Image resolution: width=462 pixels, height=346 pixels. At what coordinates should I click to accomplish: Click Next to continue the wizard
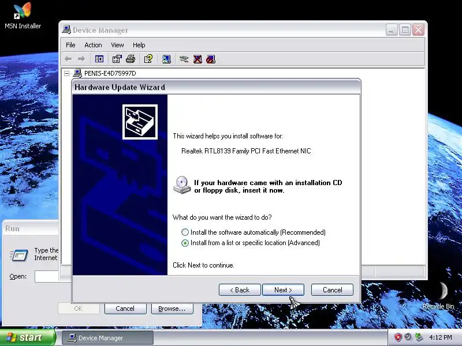click(283, 290)
